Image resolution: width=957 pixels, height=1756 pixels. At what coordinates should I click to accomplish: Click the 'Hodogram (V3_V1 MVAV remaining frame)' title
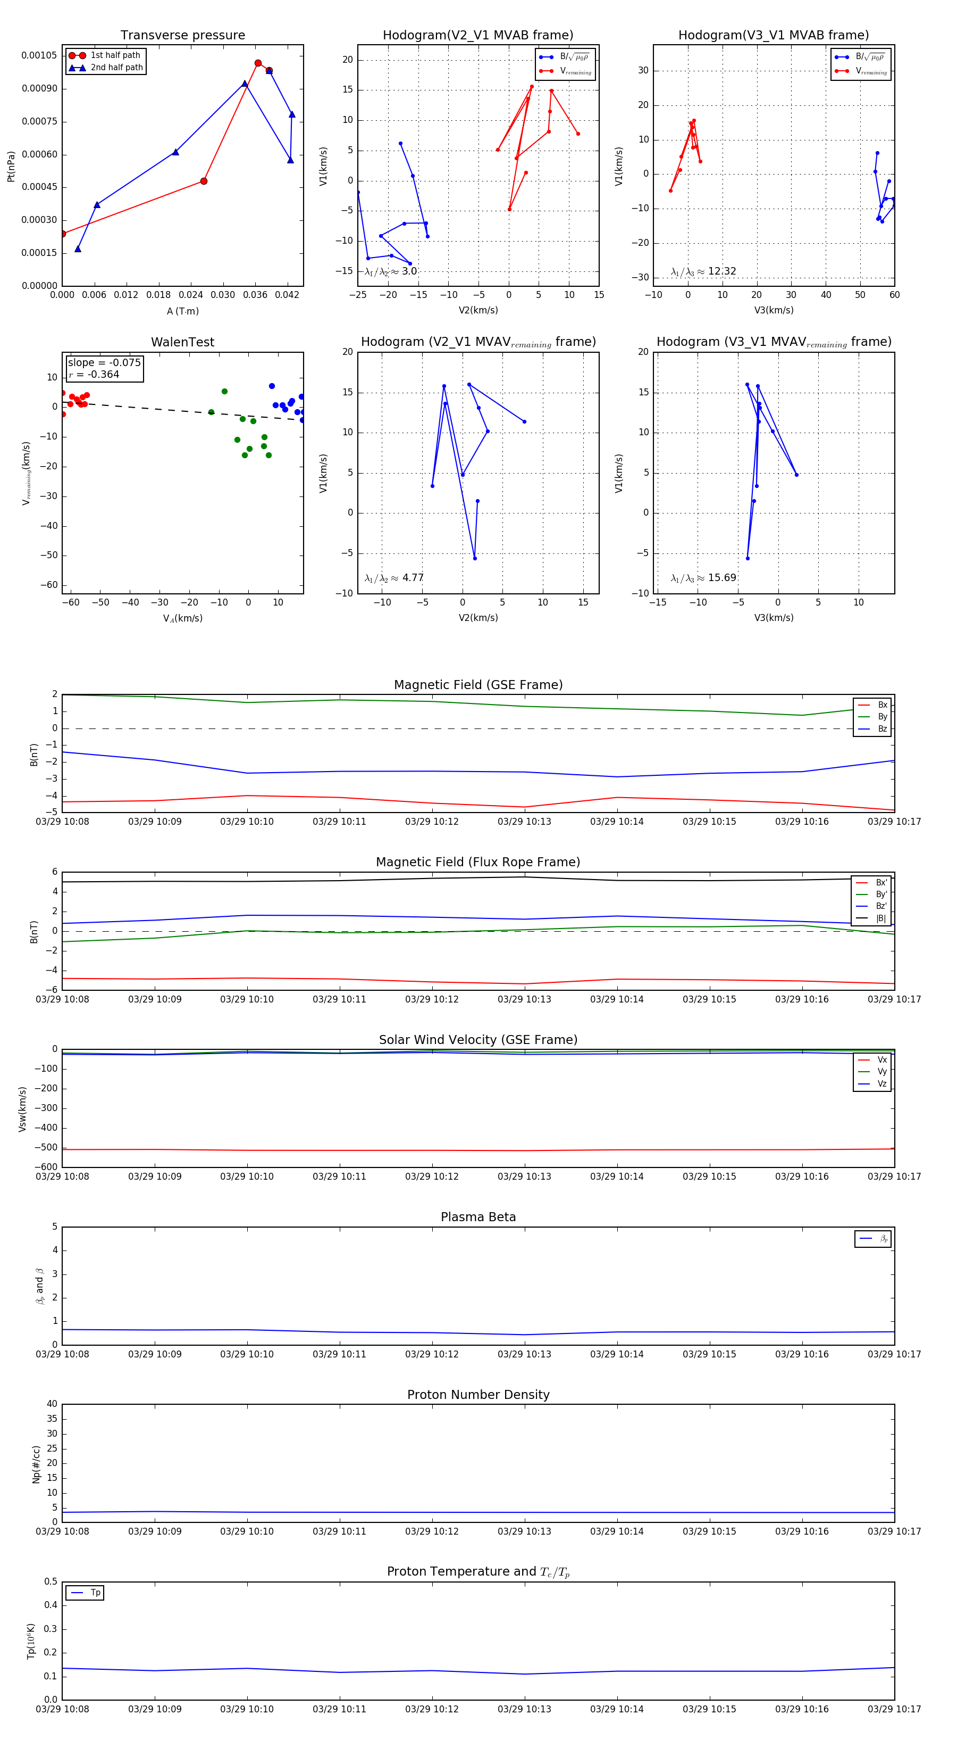[774, 342]
